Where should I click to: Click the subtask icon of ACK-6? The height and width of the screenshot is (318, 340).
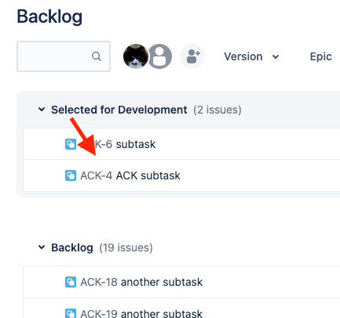tap(71, 144)
